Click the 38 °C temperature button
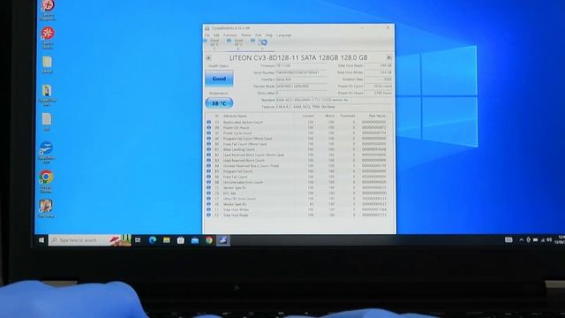This screenshot has width=565, height=318. pyautogui.click(x=219, y=103)
